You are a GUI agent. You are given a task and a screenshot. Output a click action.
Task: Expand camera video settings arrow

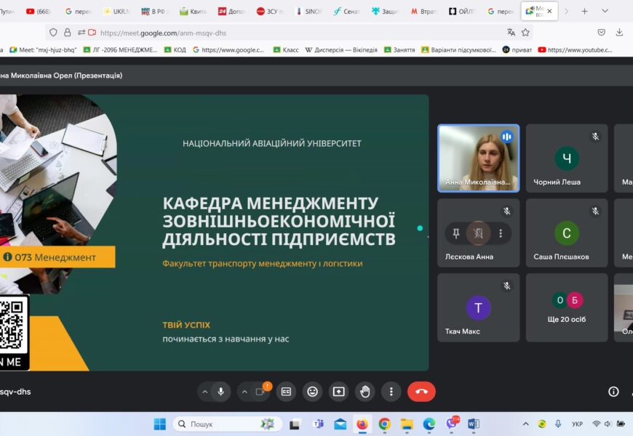point(244,392)
